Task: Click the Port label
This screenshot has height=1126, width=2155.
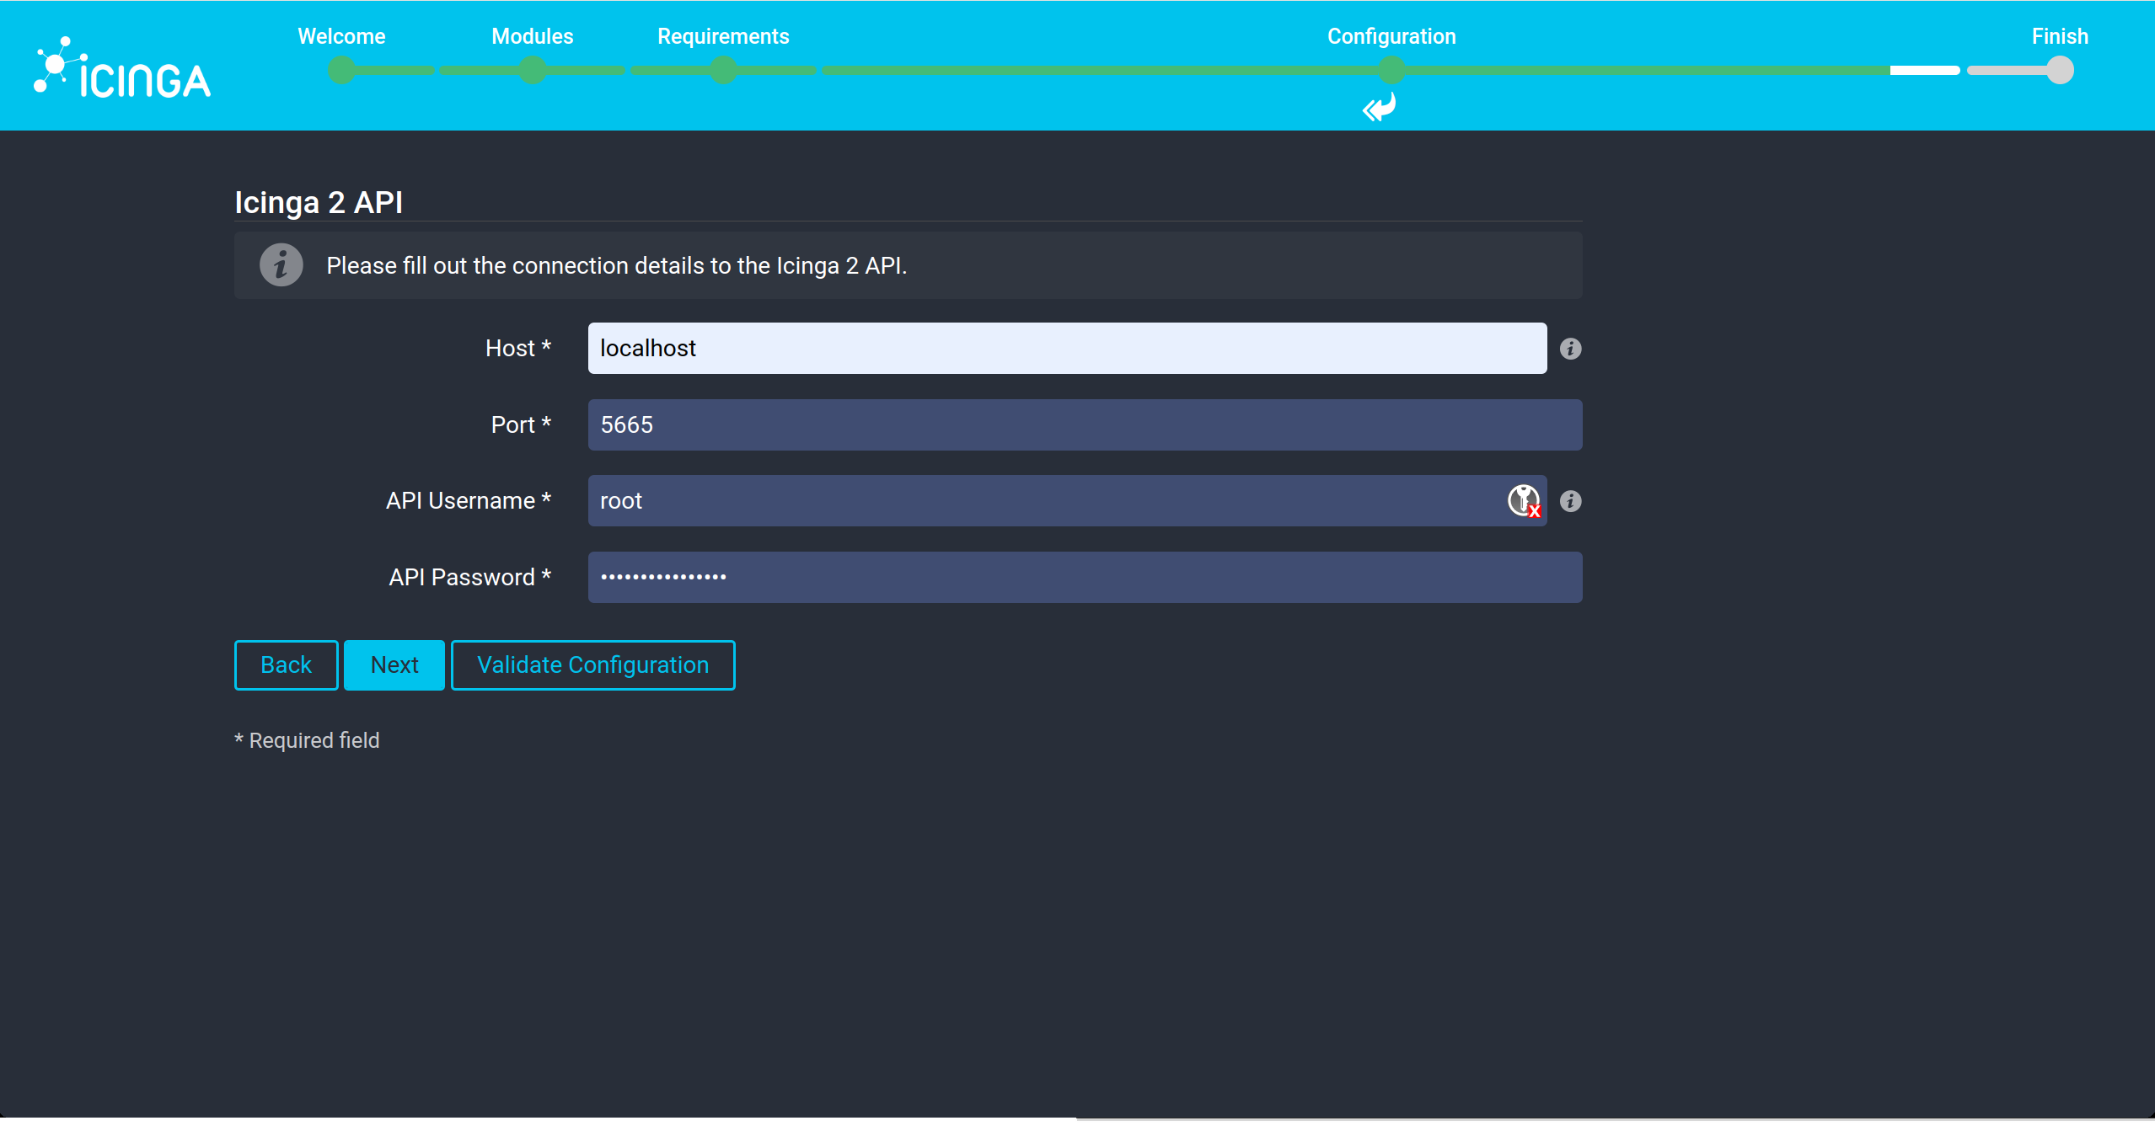Action: click(x=521, y=424)
